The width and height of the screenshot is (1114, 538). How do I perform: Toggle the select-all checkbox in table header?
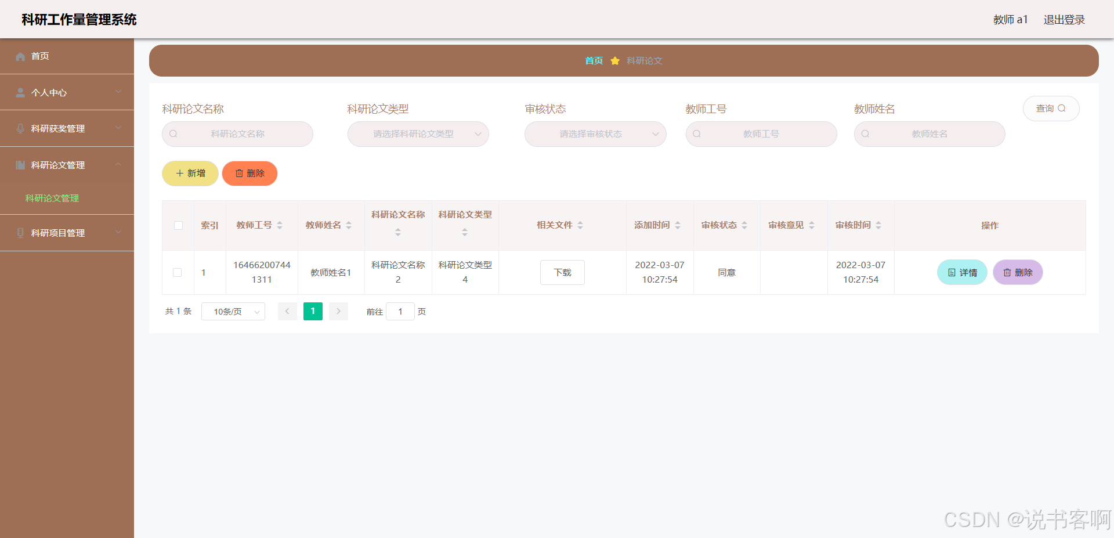point(178,225)
